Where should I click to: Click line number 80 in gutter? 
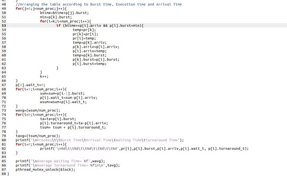4,140
